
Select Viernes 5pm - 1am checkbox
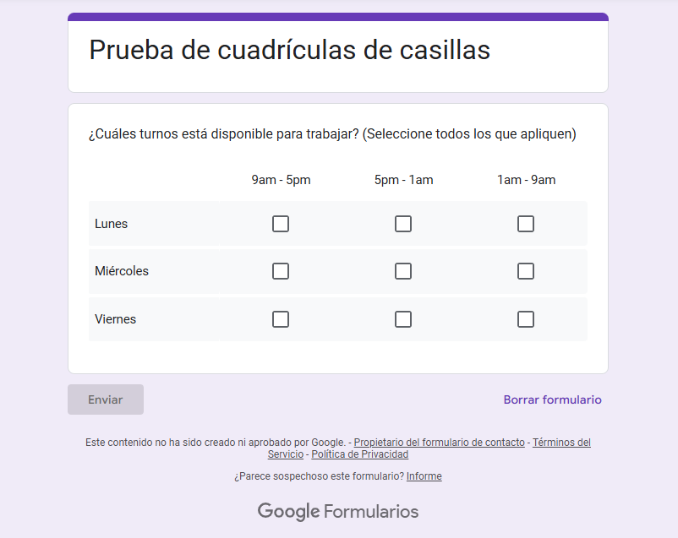coord(403,319)
